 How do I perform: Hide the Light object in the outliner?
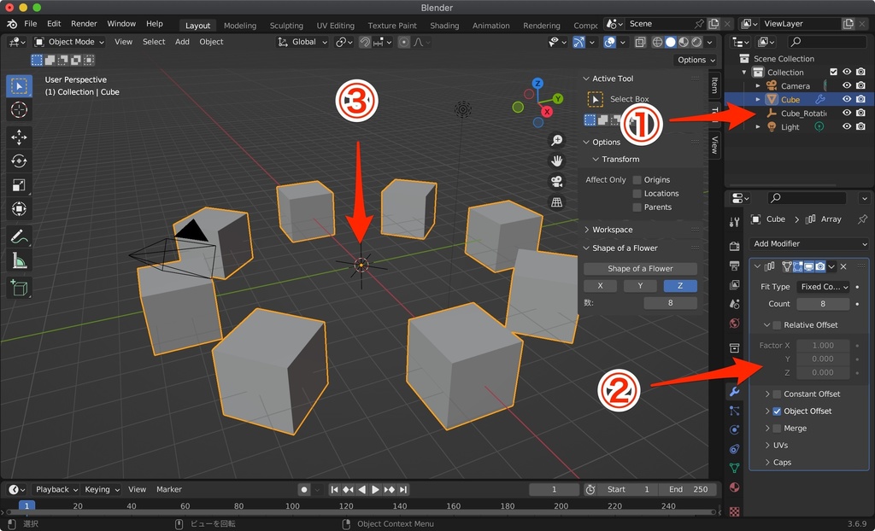tap(847, 126)
